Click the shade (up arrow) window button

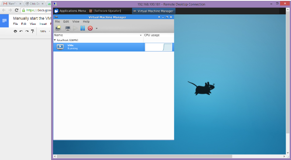(159, 17)
